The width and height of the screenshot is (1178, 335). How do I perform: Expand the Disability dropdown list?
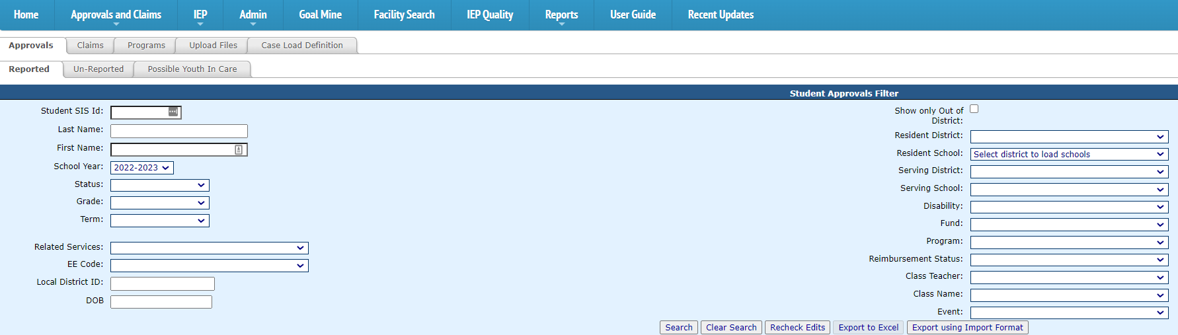tap(1068, 207)
